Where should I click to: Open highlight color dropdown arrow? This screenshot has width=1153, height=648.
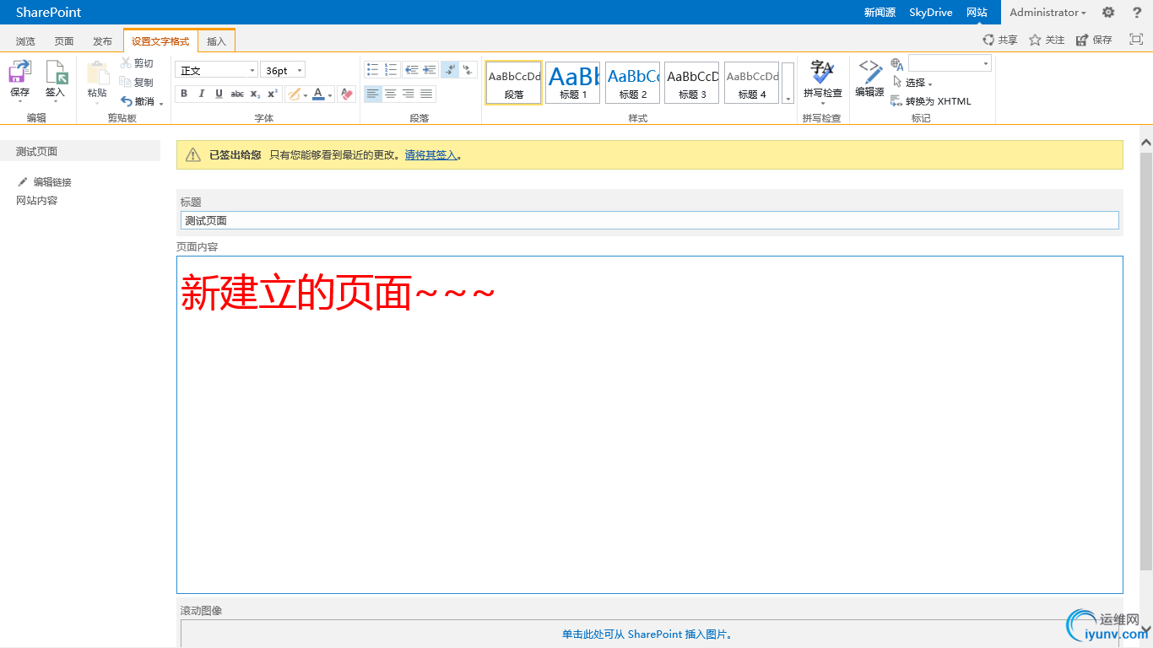point(306,94)
